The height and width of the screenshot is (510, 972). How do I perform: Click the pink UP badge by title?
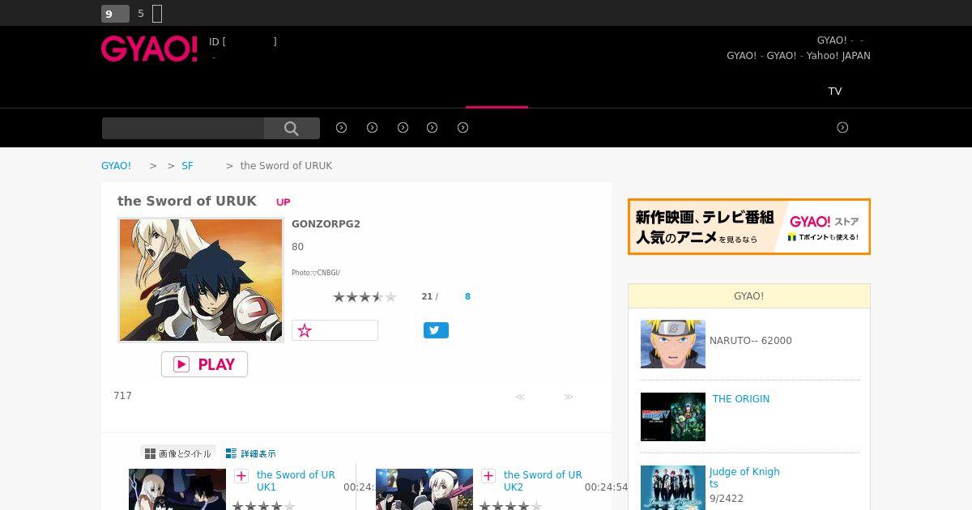[283, 202]
